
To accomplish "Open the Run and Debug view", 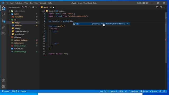I will pos(3,27).
